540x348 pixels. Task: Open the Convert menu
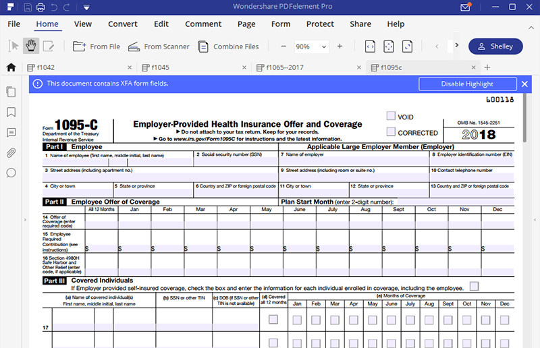(122, 24)
